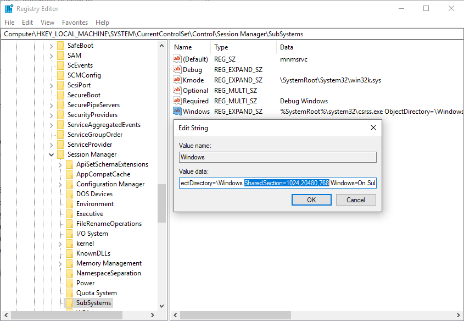This screenshot has width=464, height=321.
Task: Click the SecurePipeServers folder icon
Action: click(60, 105)
